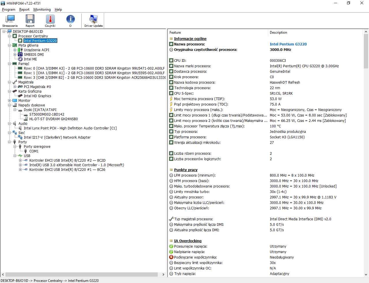
Task: Click the optical drive icon beside HL-DT-ST DVDRAM
Action: [26, 119]
